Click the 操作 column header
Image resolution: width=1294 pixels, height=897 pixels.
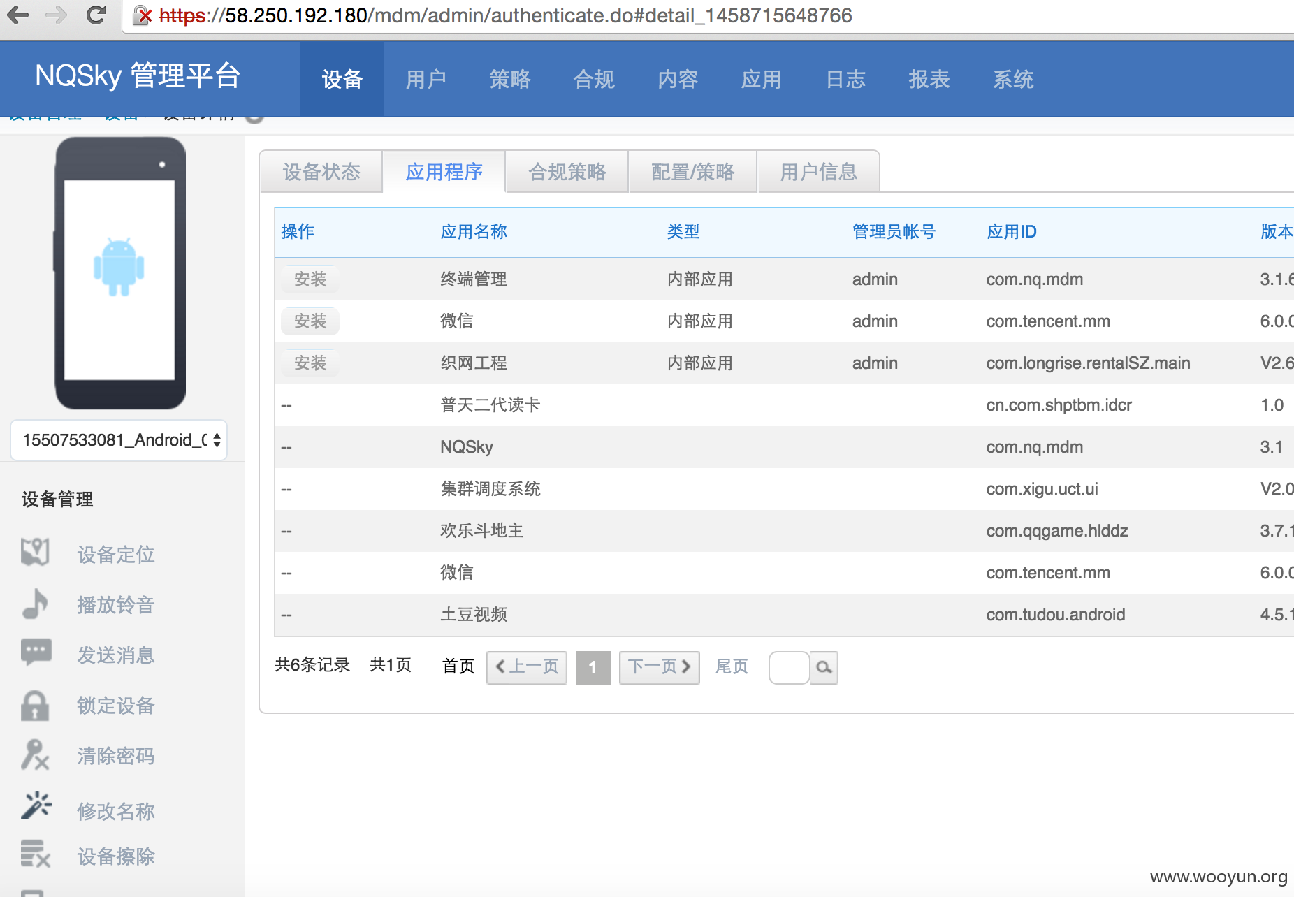click(298, 232)
